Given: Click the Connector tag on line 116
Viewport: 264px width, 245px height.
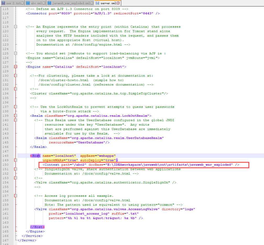Looking at the screenshot, I should point(36,13).
